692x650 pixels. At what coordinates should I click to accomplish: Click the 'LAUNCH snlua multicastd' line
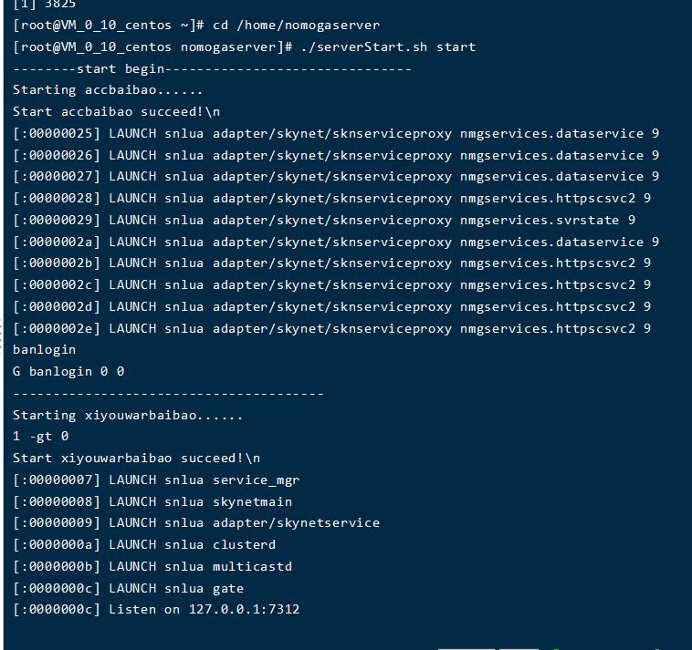pos(200,566)
